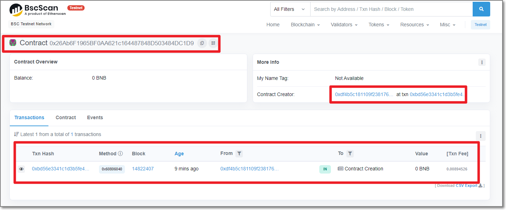Viewport: 506px width, 210px height.
Task: Expand the Blockchain menu
Action: [x=305, y=25]
